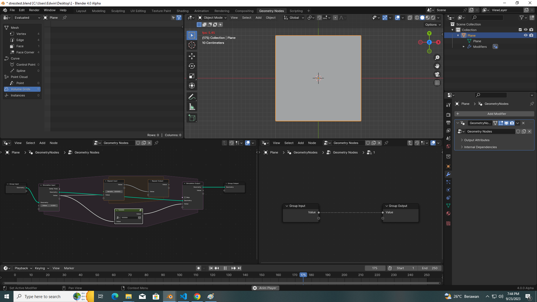This screenshot has width=537, height=302.
Task: Click the zoom magnifier viewport gizmo
Action: [x=437, y=58]
